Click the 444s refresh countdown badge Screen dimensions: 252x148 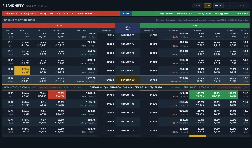(x=207, y=6)
